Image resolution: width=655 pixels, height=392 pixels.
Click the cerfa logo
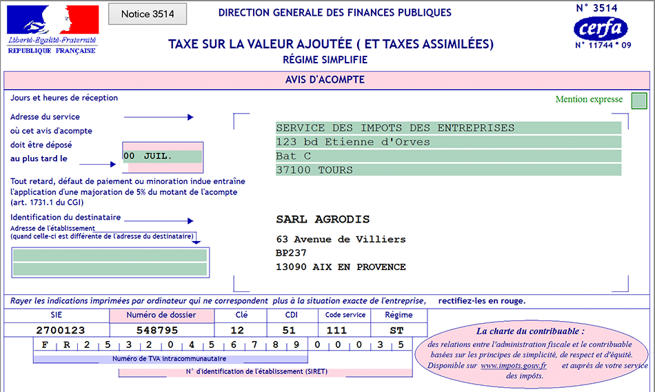pos(601,29)
